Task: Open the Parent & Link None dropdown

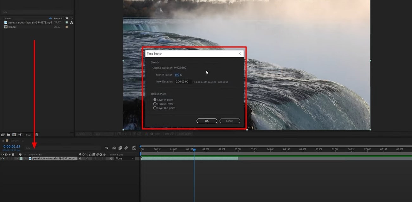Action: coord(125,158)
